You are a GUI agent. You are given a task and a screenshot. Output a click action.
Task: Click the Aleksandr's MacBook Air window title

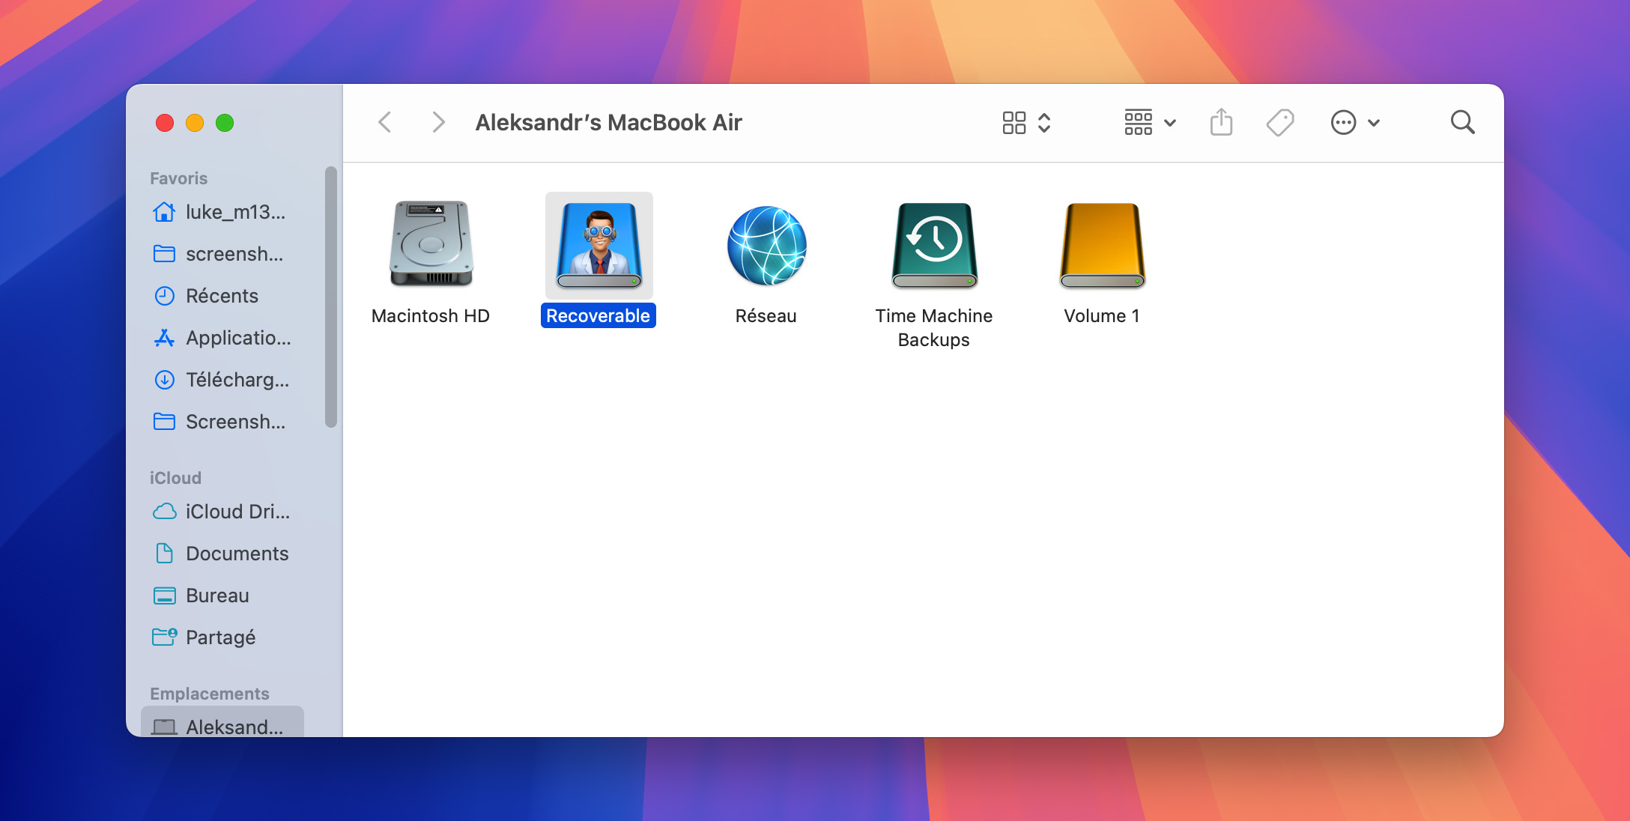(x=608, y=122)
